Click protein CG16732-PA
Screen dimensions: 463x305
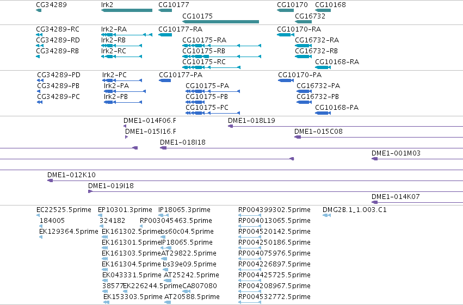click(x=318, y=86)
